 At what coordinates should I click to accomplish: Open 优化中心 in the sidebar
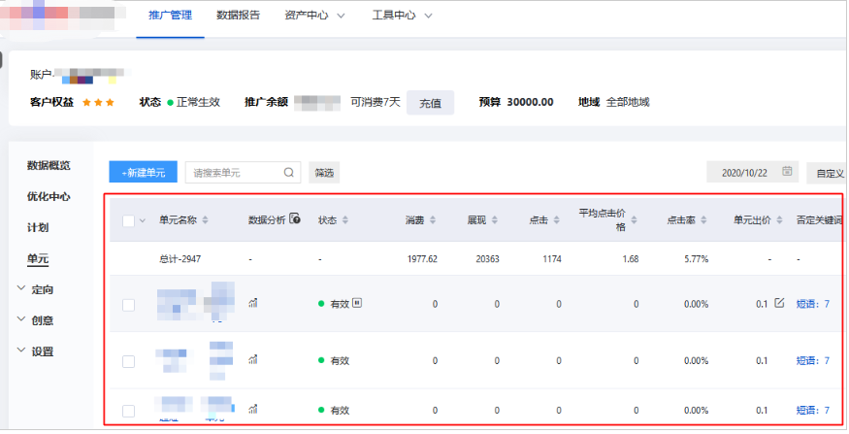[x=49, y=197]
